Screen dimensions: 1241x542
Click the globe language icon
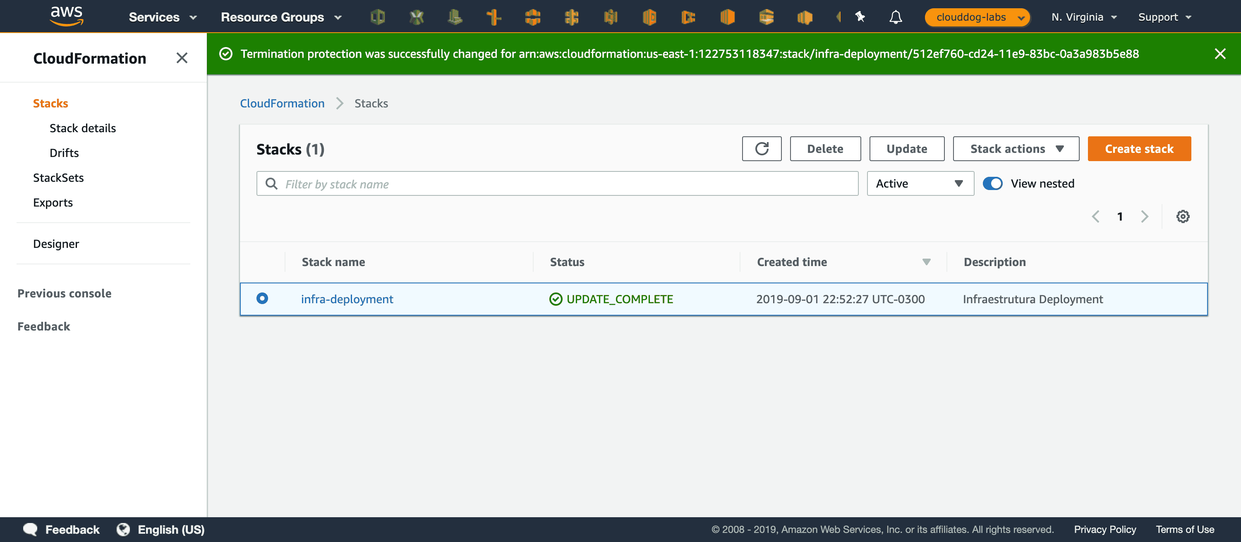tap(123, 529)
